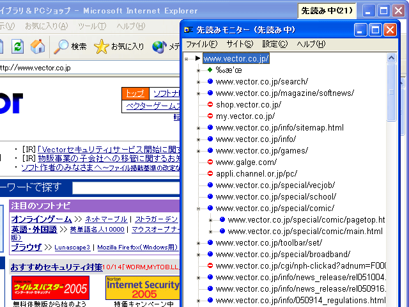
Task: Select the info/news_release/rel050916 row
Action: [301, 288]
